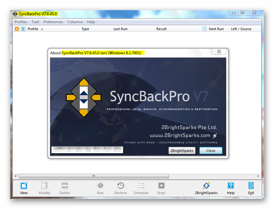The width and height of the screenshot is (274, 209).
Task: Click the scrollbar right arrow
Action: pyautogui.click(x=258, y=176)
